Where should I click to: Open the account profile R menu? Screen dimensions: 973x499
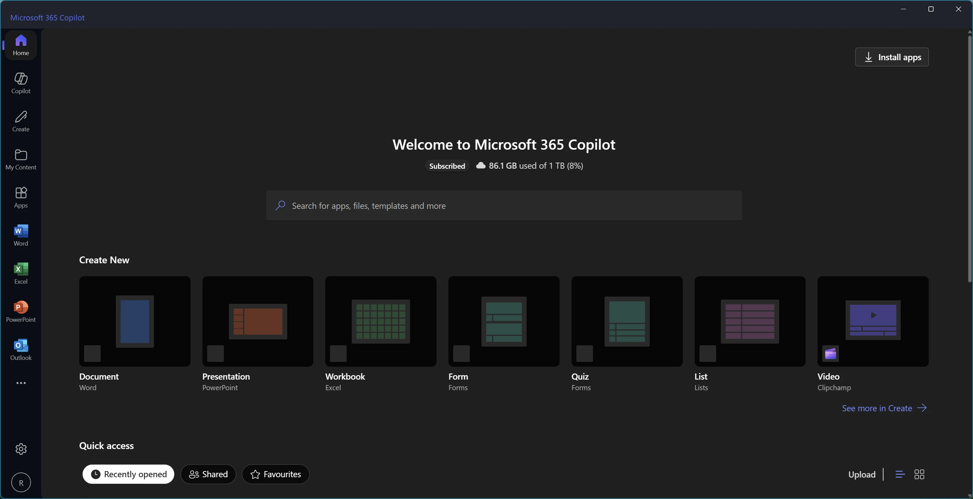pyautogui.click(x=21, y=482)
